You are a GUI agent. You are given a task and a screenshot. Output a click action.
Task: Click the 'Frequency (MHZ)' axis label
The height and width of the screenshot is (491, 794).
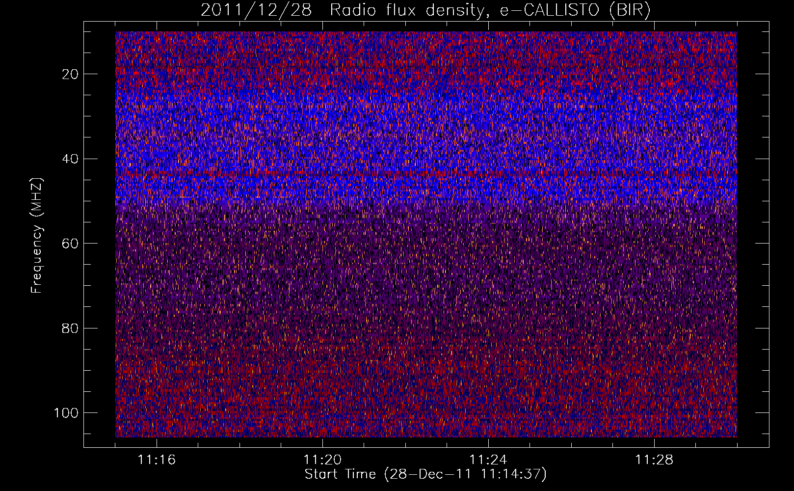click(37, 236)
